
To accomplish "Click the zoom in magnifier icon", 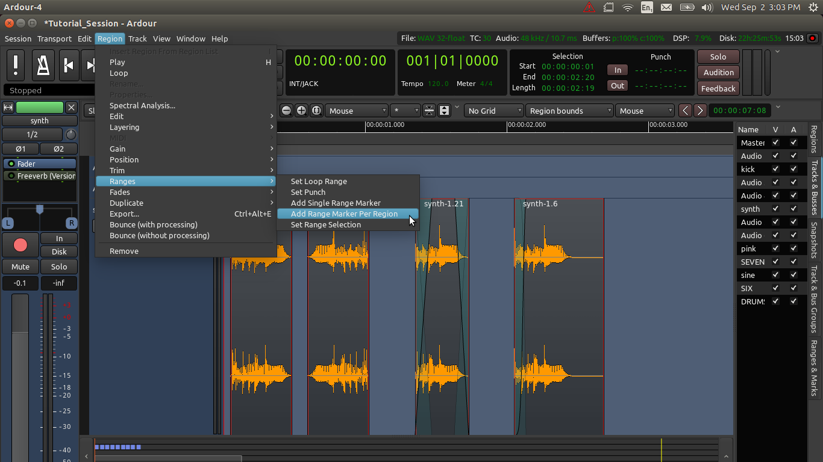I will [301, 111].
